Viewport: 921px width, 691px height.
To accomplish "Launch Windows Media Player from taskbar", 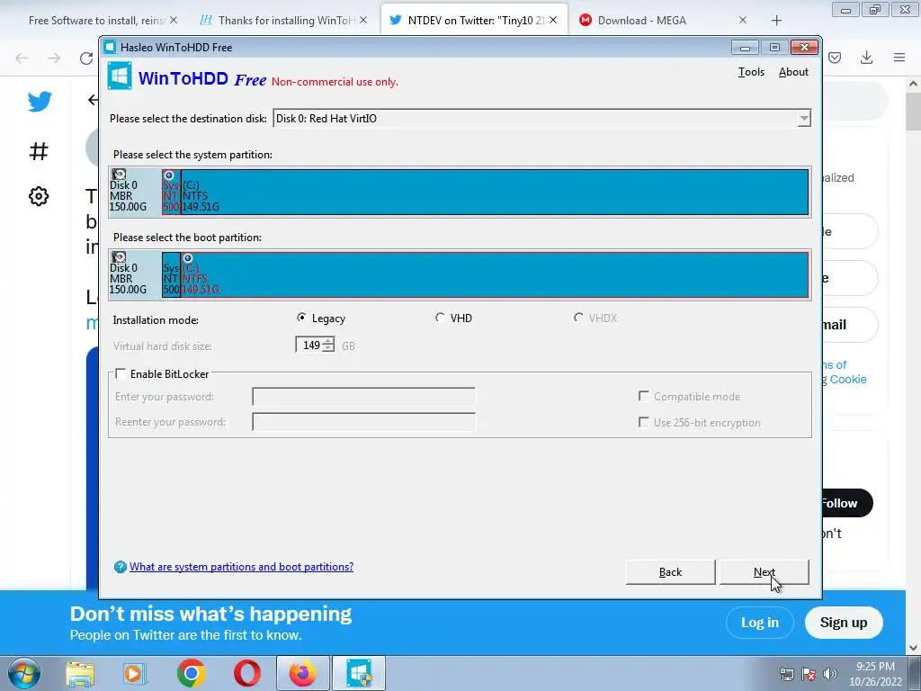I will tap(135, 674).
